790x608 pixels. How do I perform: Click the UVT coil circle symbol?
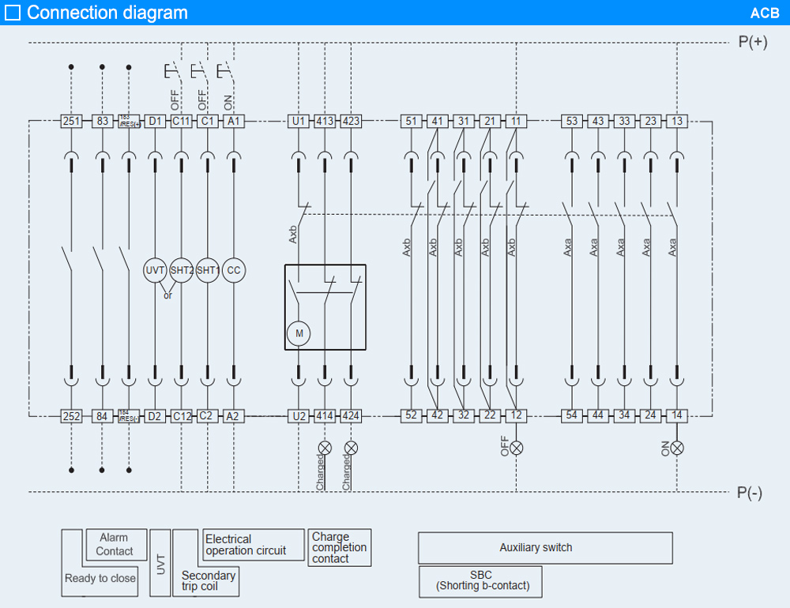[x=155, y=270]
